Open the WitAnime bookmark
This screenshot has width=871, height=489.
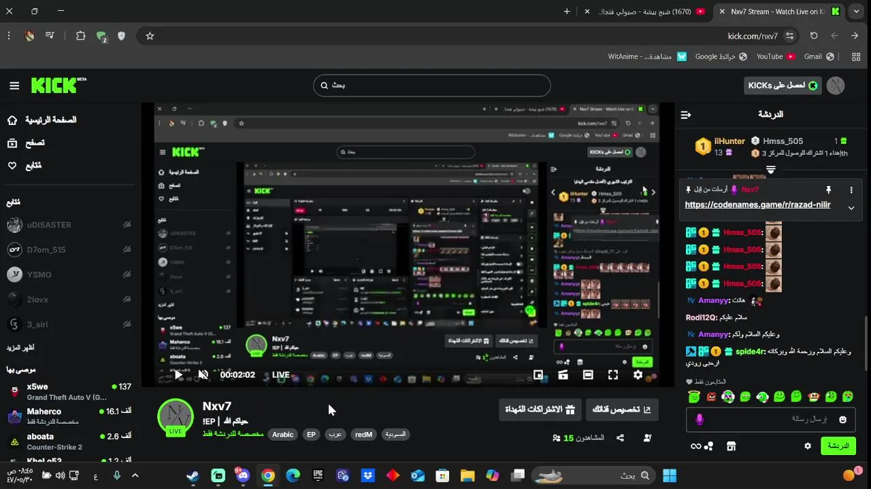647,56
